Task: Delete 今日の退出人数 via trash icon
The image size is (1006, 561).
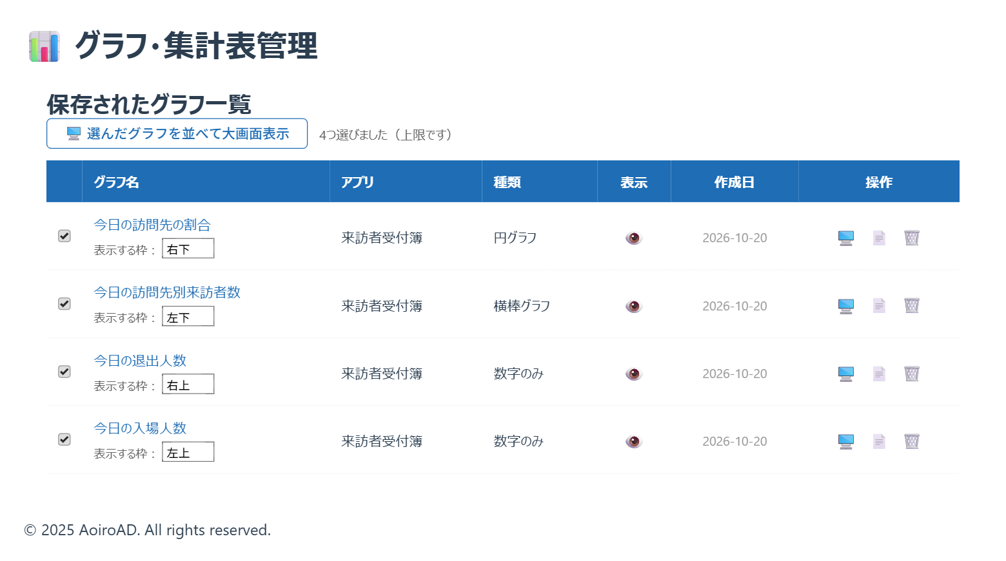Action: tap(912, 374)
